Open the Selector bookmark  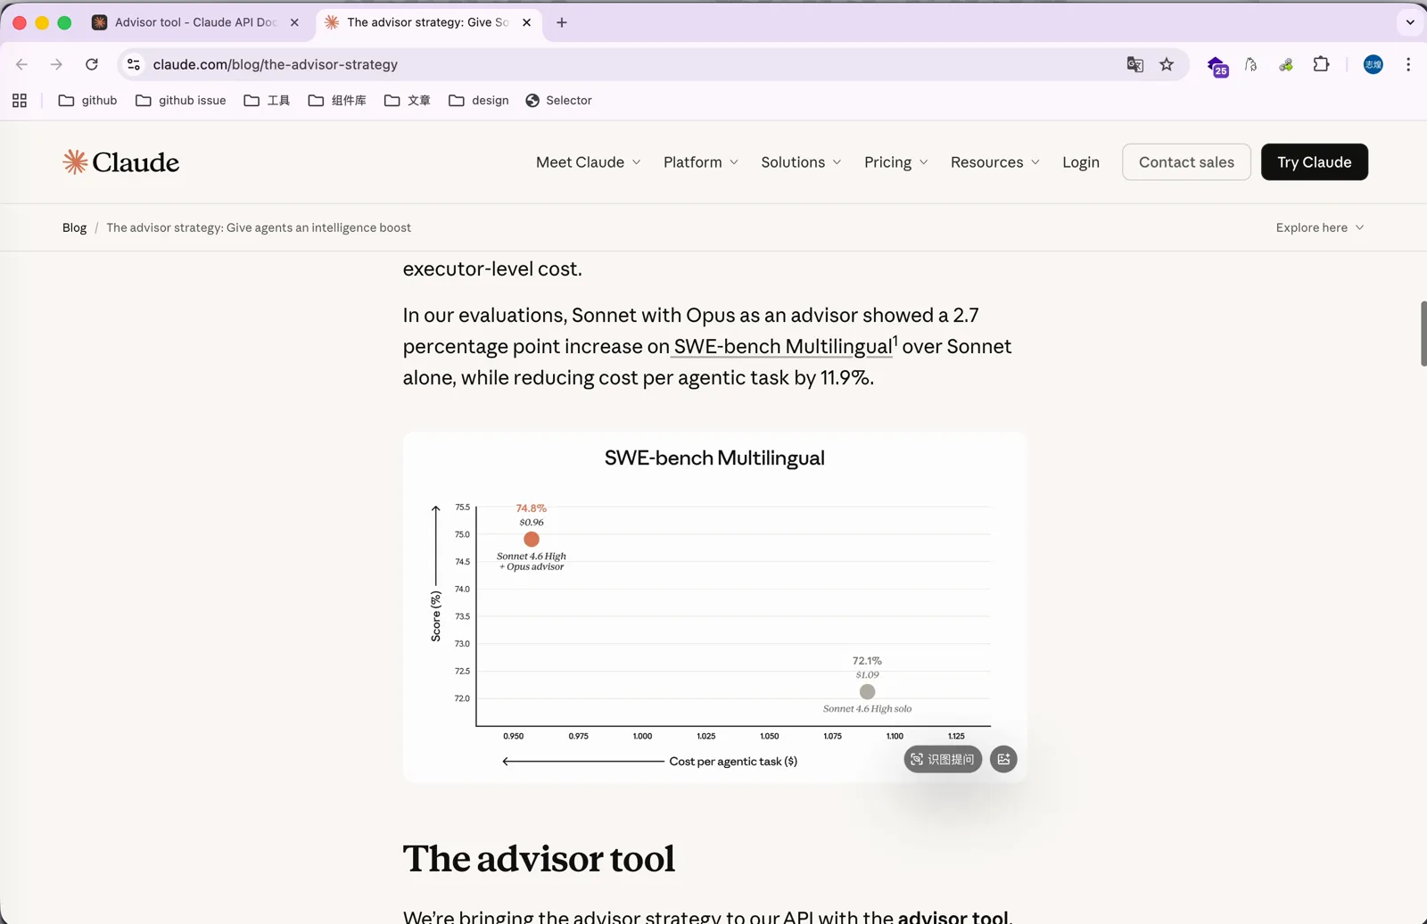[559, 101]
